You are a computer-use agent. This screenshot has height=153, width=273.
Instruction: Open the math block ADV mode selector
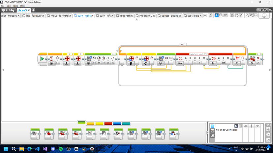coord(180,63)
